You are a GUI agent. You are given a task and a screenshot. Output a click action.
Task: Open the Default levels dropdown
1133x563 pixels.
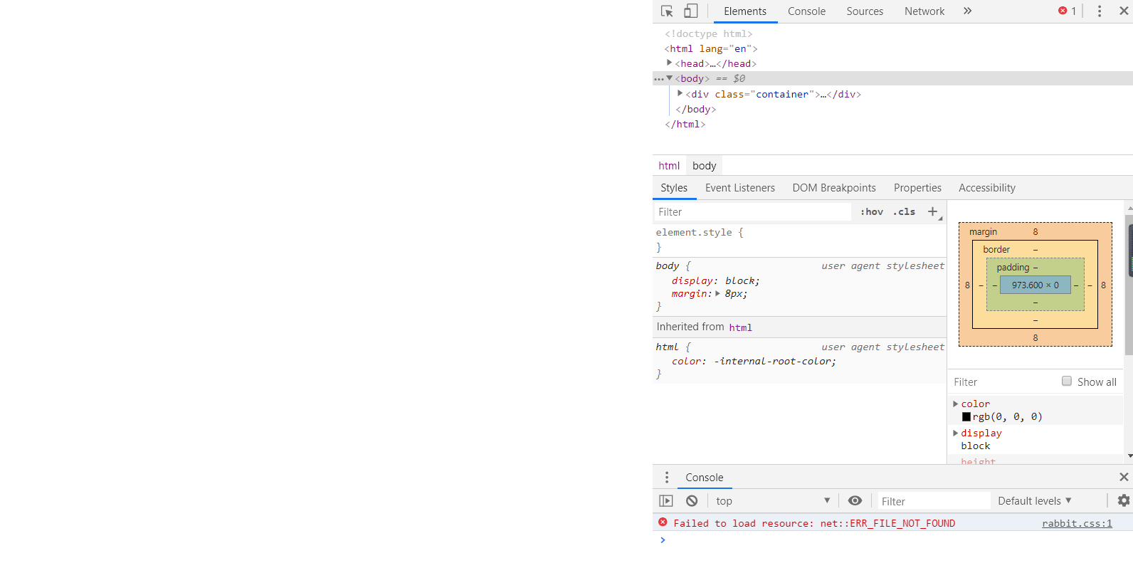(x=1035, y=501)
